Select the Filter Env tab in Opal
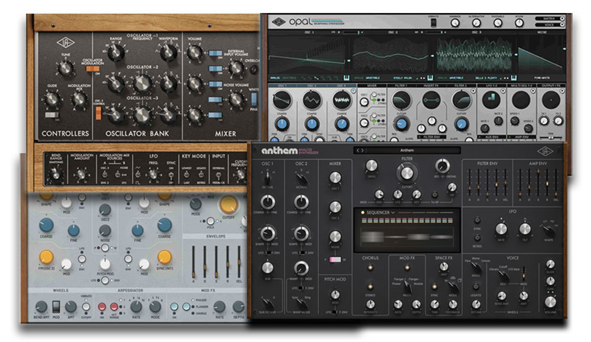Viewport: 591px width, 342px height. [431, 137]
